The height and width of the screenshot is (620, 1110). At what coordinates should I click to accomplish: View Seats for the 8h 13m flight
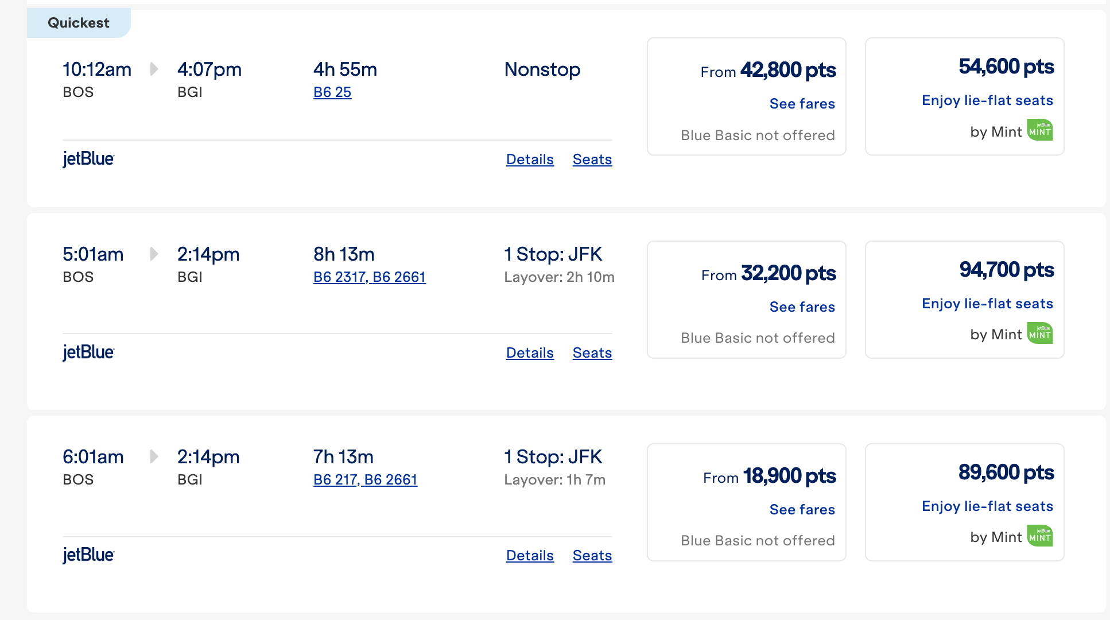coord(592,352)
